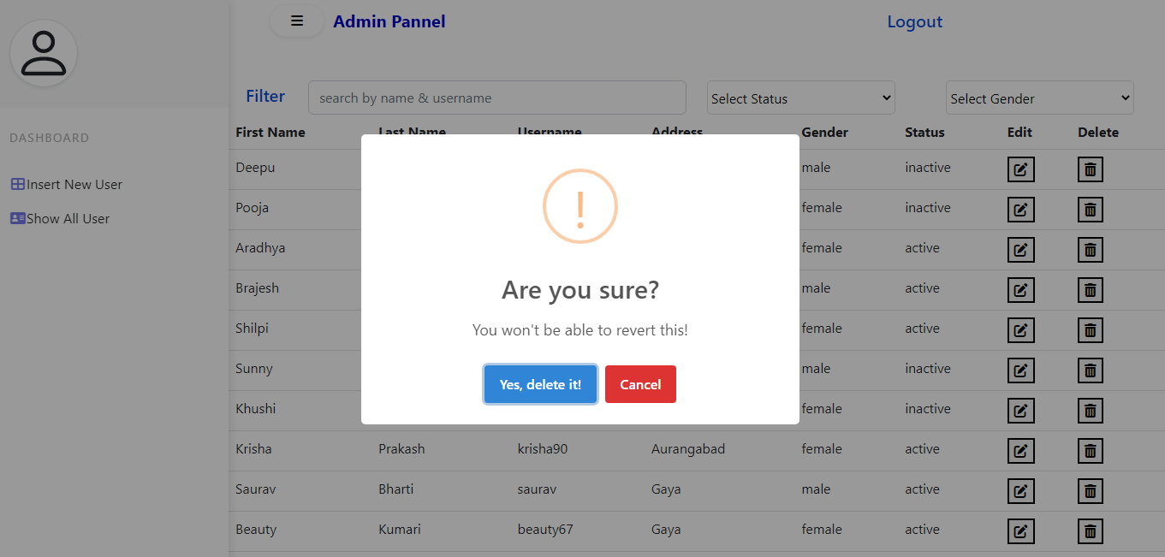This screenshot has width=1165, height=557.
Task: Delete Saurav Bharti's user record
Action: 1090,491
